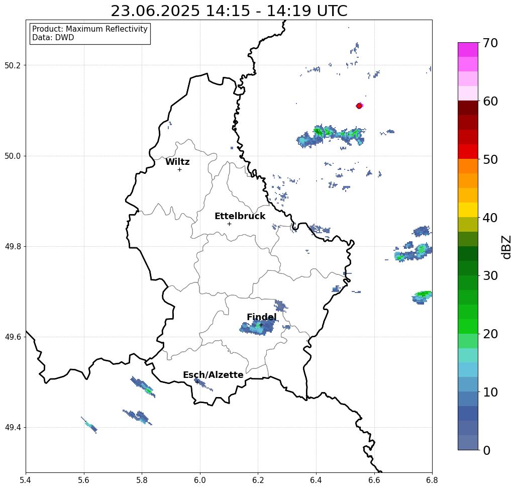Click the 5.6 longitude axis label
The height and width of the screenshot is (489, 517).
pos(84,480)
